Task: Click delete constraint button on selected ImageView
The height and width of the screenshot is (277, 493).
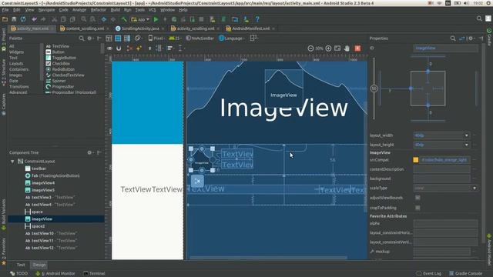Action: click(197, 181)
